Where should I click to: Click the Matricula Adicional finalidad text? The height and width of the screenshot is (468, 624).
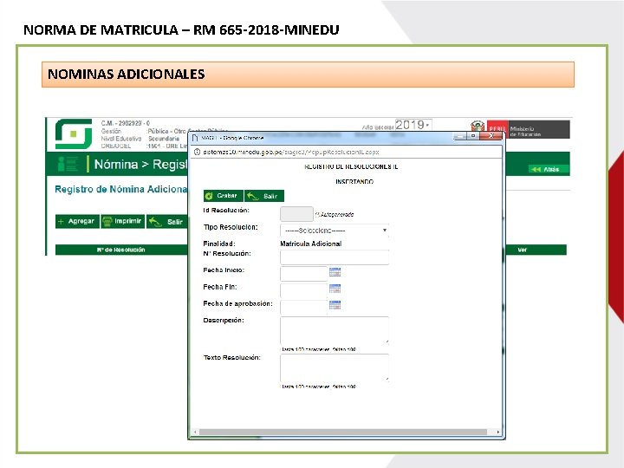311,244
